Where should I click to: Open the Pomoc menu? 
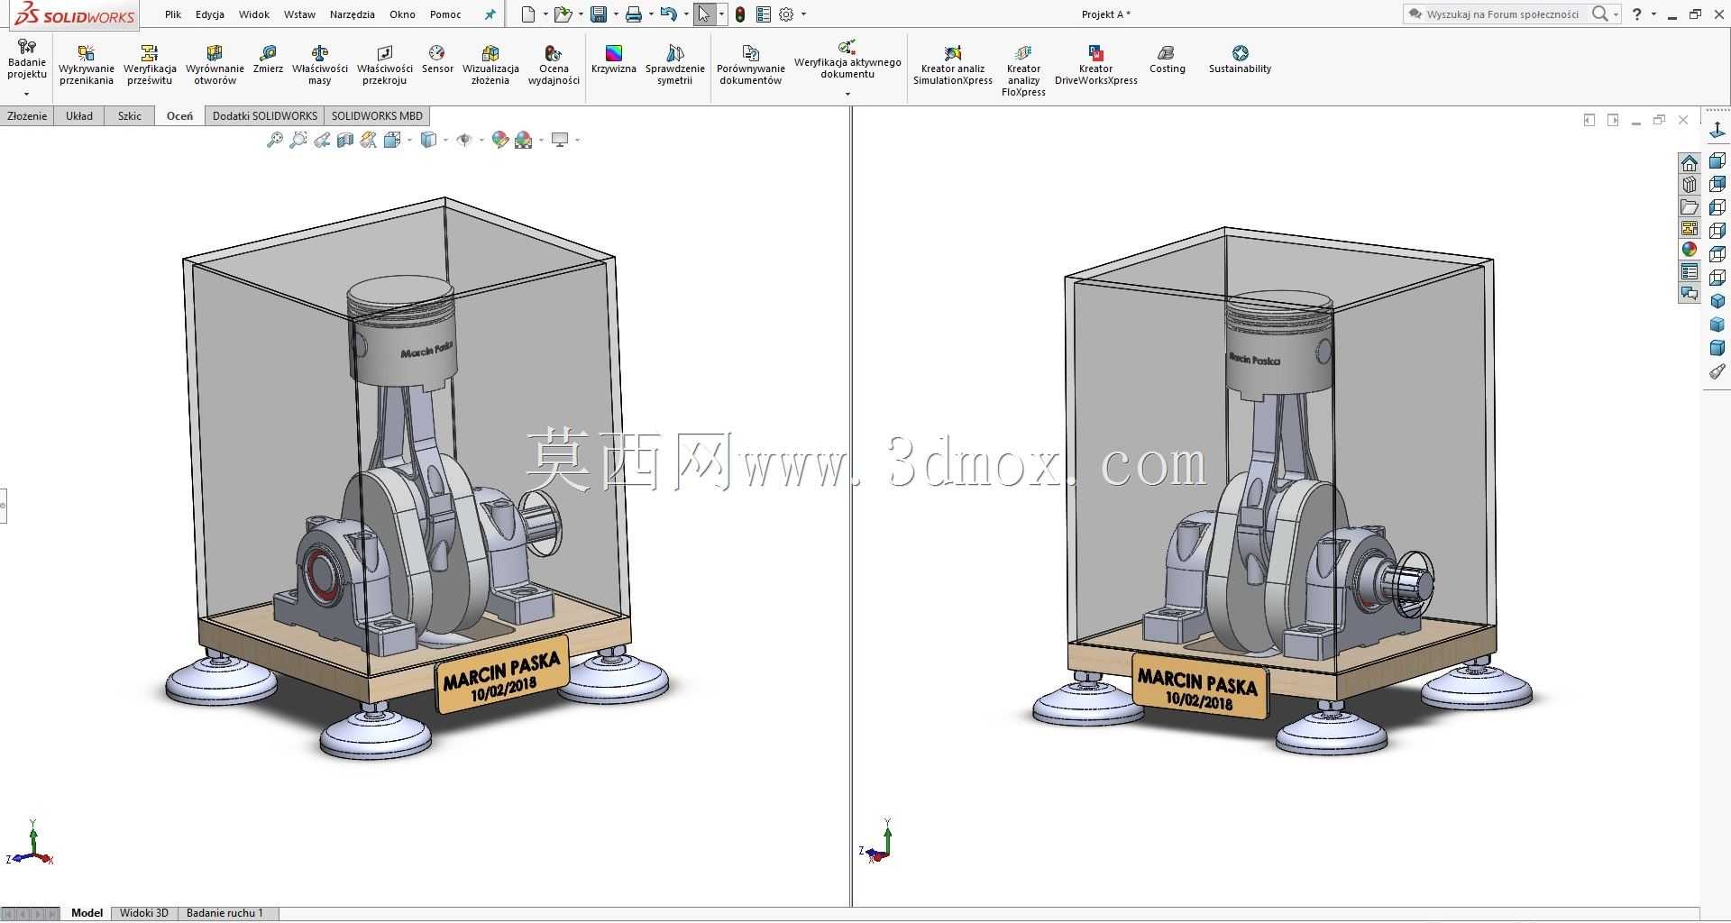[445, 14]
